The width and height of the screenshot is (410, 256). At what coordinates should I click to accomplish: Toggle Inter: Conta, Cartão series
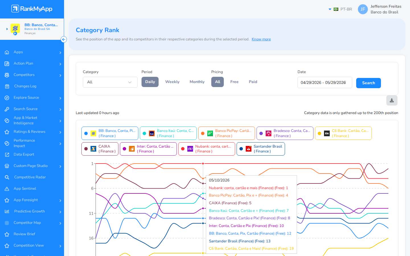coord(148,149)
